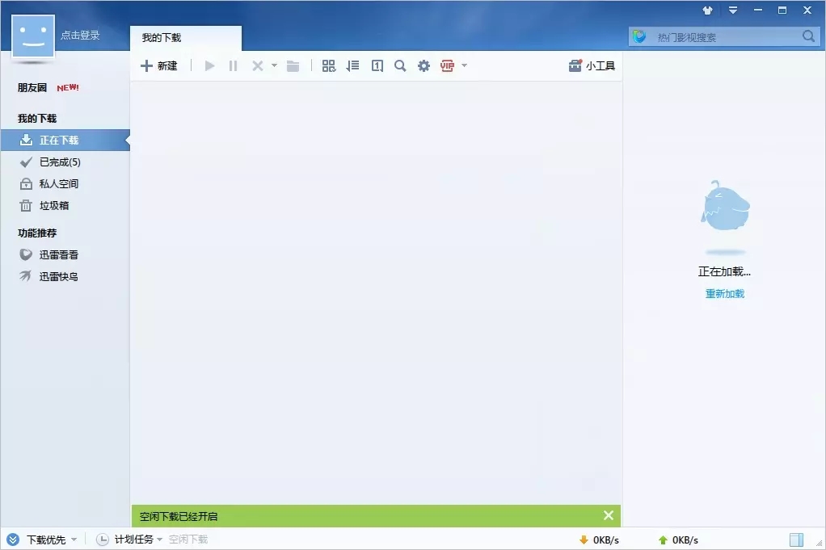The image size is (826, 550).
Task: Toggle the pause button for downloads
Action: [x=233, y=65]
